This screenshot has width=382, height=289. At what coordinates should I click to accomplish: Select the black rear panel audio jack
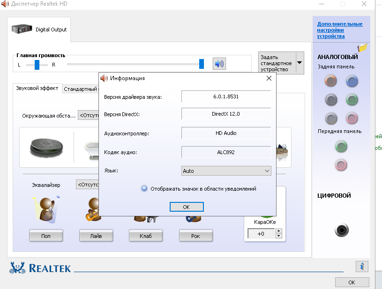(331, 100)
